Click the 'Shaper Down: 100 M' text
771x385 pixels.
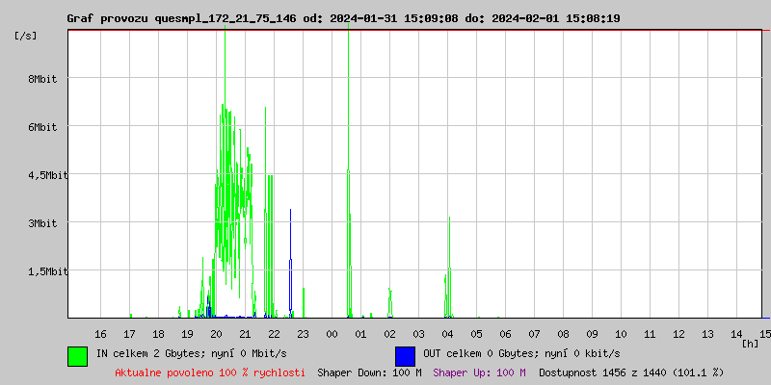click(x=369, y=372)
